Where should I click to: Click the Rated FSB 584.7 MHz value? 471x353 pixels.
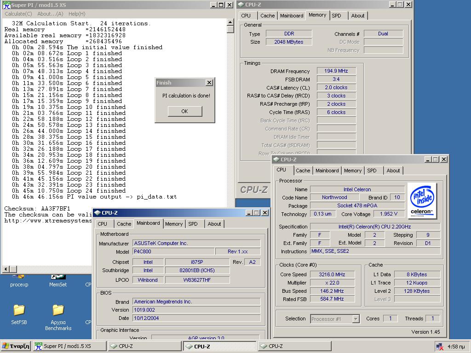pyautogui.click(x=332, y=299)
